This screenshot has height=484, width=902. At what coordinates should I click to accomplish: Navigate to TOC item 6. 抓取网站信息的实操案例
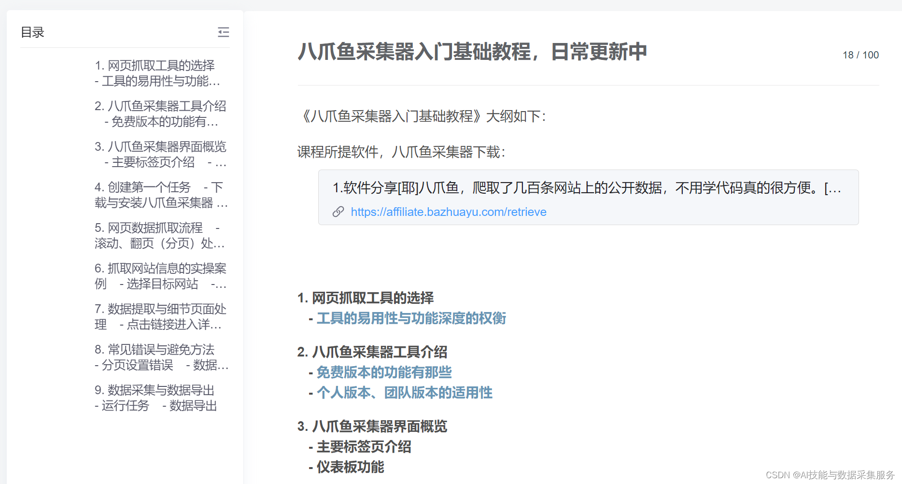161,276
